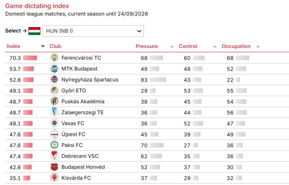The width and height of the screenshot is (289, 185).
Task: Click Ferencvárosi TC's red index bar
Action: tap(30, 58)
